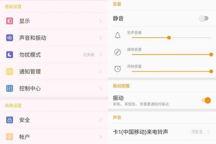Open the 通知管理 menu entry
Viewport: 216px width, 144px height.
54,72
